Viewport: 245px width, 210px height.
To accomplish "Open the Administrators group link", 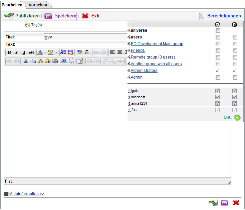I will pyautogui.click(x=144, y=71).
